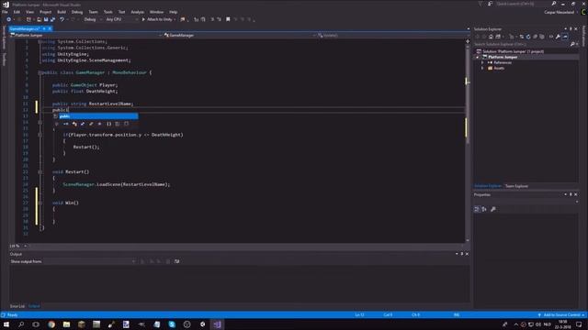Expand the References node
This screenshot has width=588, height=330.
482,63
